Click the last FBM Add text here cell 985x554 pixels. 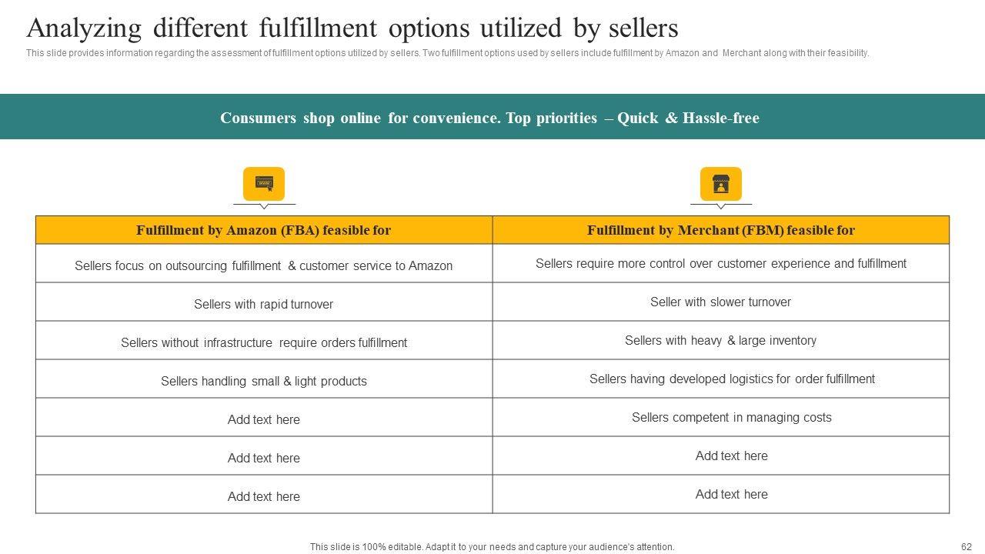(x=731, y=494)
